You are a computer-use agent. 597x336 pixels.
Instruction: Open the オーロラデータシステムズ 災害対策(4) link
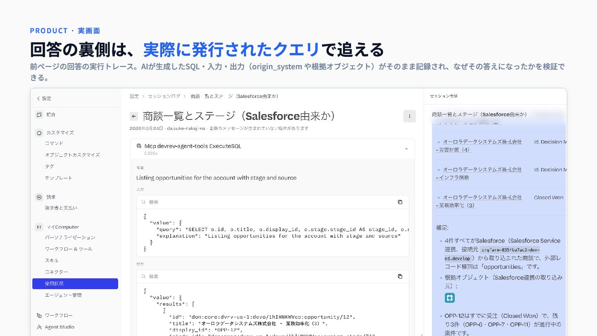click(x=479, y=146)
